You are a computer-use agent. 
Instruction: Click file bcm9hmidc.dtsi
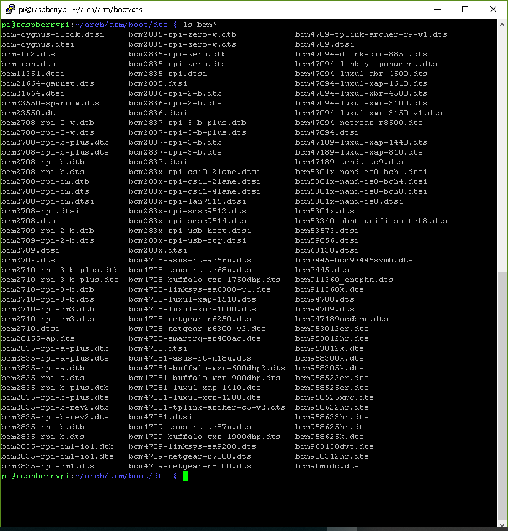click(x=330, y=467)
